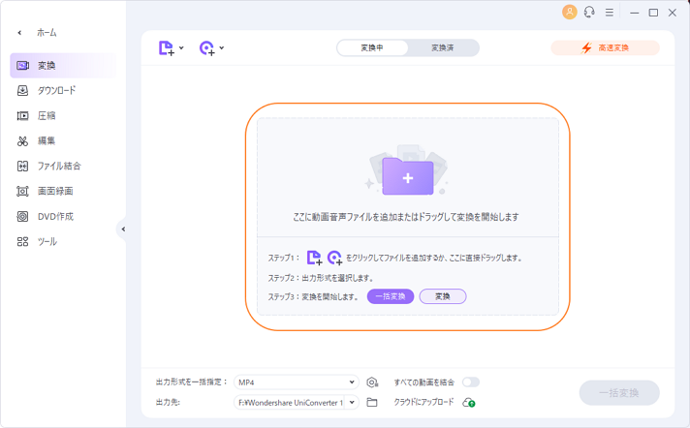Browse the output folder icon
This screenshot has width=690, height=428.
click(372, 402)
